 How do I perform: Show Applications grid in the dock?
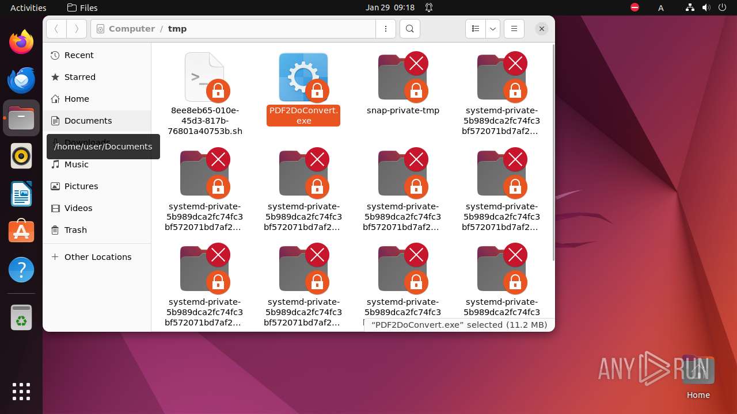point(21,392)
